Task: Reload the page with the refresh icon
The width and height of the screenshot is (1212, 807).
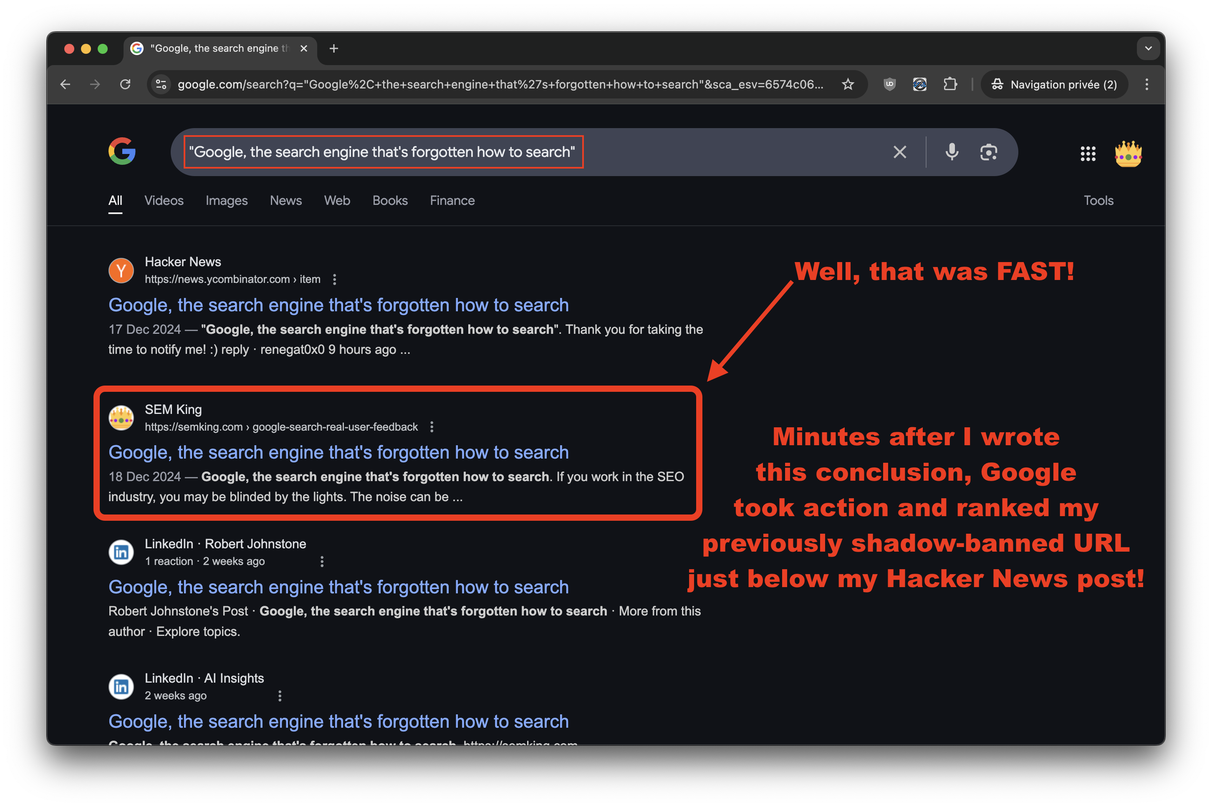Action: (x=125, y=84)
